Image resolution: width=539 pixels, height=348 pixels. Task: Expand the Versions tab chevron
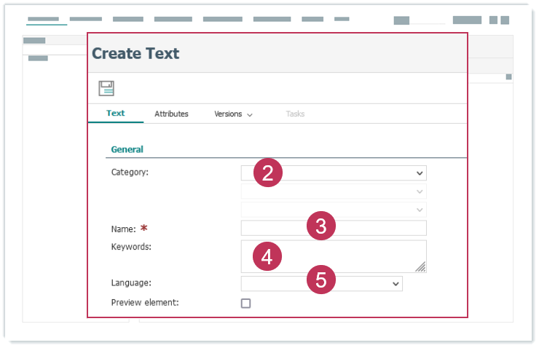(250, 115)
